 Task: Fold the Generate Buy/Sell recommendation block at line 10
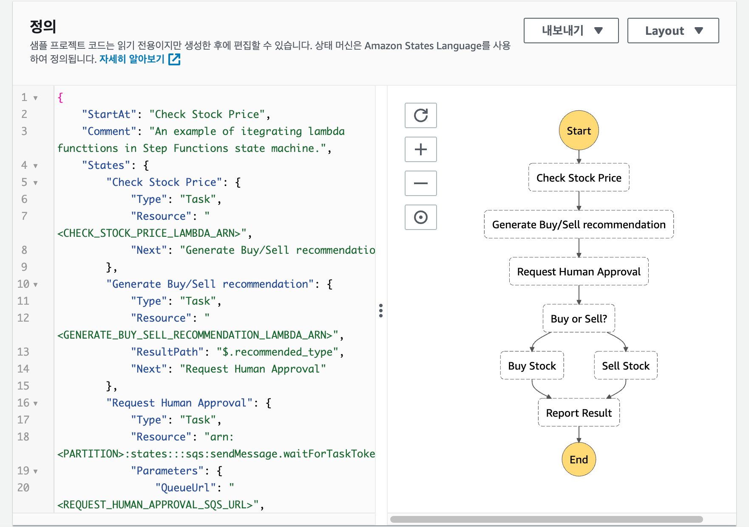(x=36, y=285)
